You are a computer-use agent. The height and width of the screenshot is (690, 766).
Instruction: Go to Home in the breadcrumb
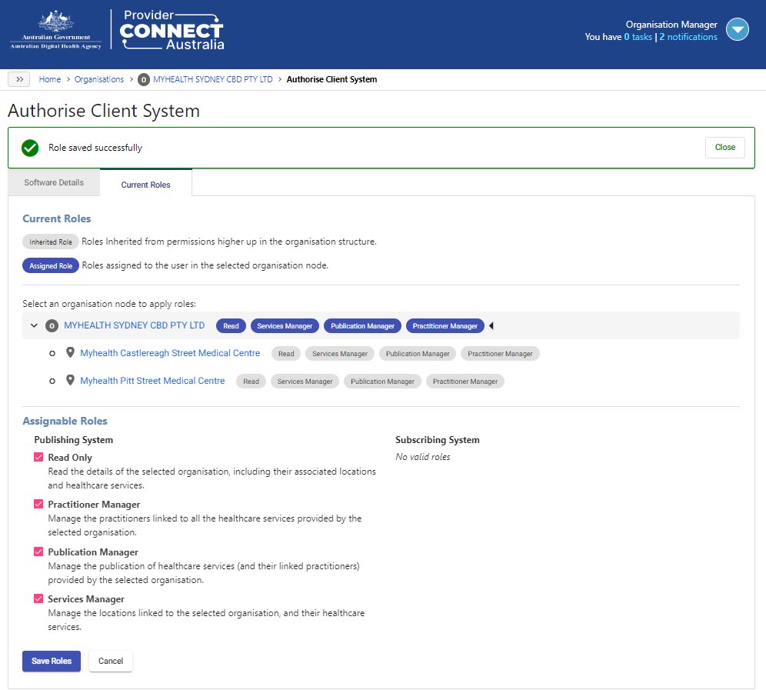click(x=50, y=79)
